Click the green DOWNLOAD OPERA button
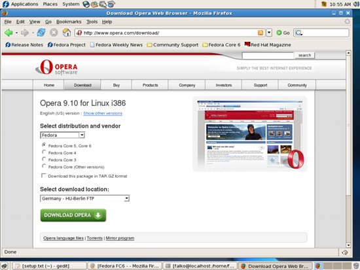The width and height of the screenshot is (360, 270). (x=73, y=215)
